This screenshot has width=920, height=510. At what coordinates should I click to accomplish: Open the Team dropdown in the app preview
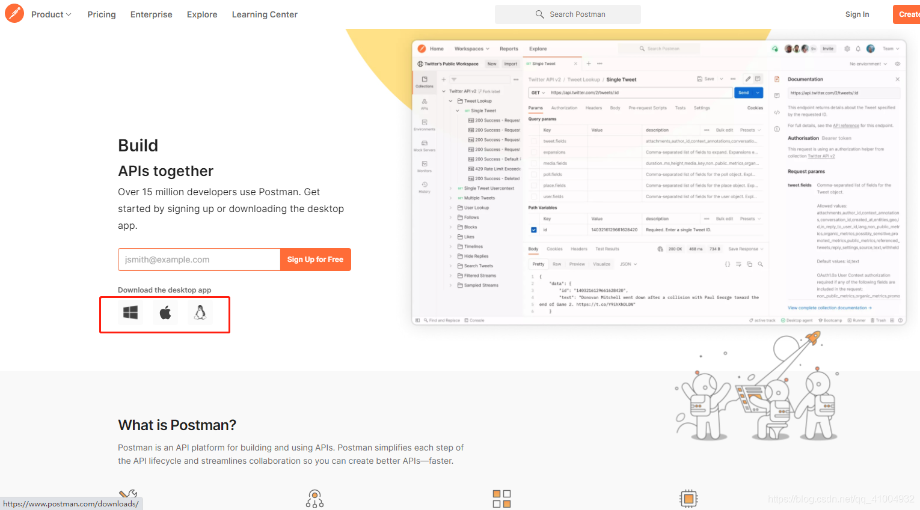coord(891,49)
